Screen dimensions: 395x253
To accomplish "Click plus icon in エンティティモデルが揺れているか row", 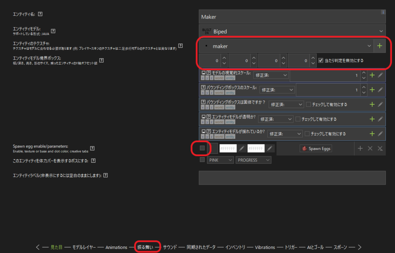I will click(372, 134).
